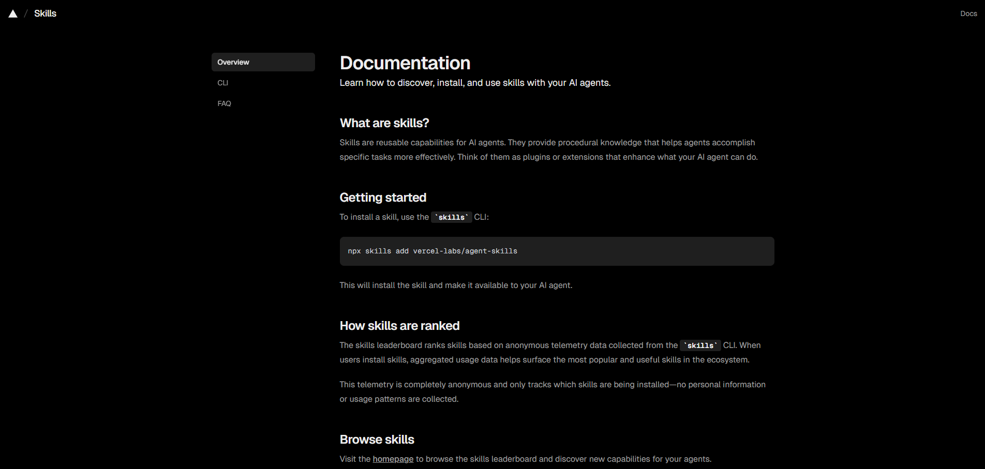Click the "Getting started" heading
985x469 pixels.
tap(383, 198)
